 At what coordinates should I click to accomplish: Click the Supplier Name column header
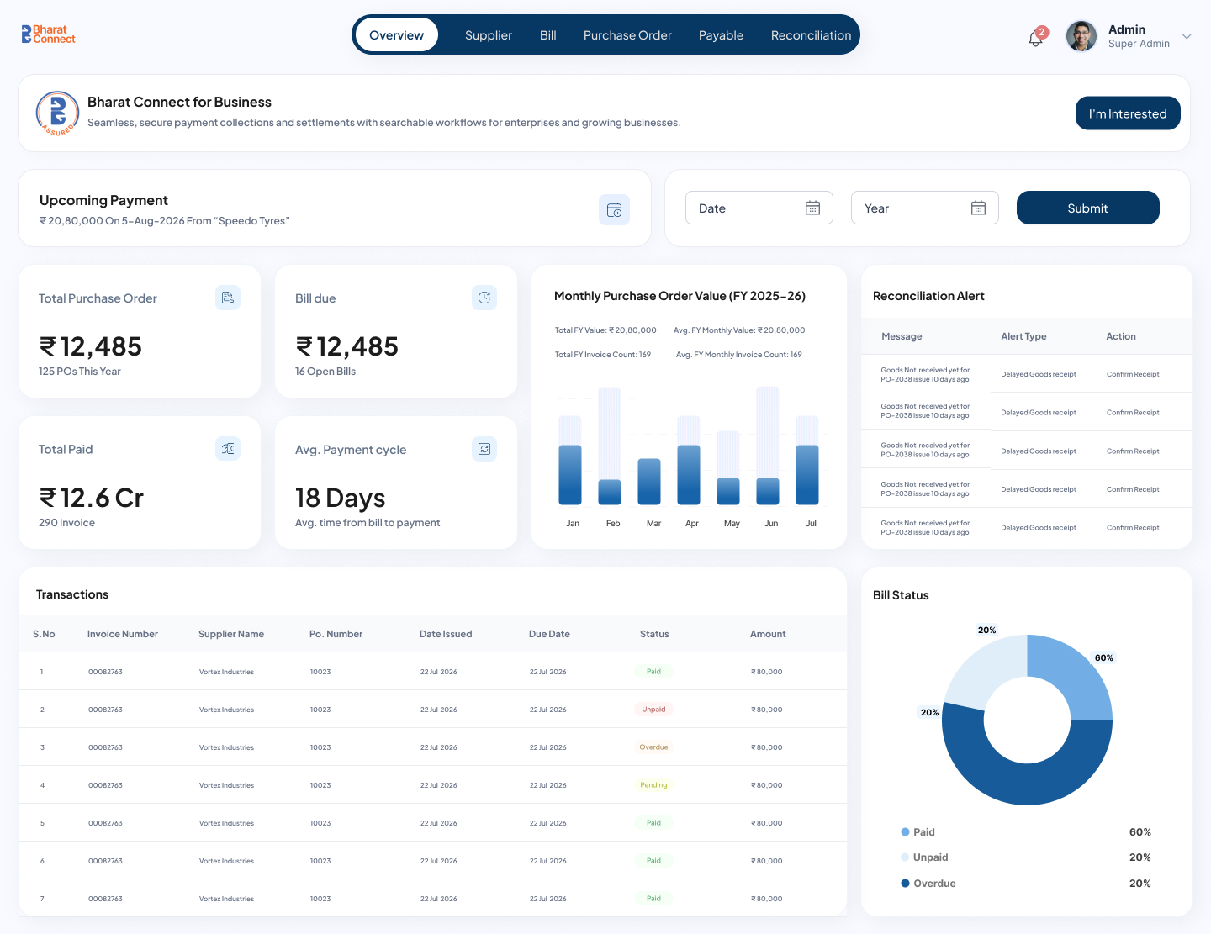(231, 634)
